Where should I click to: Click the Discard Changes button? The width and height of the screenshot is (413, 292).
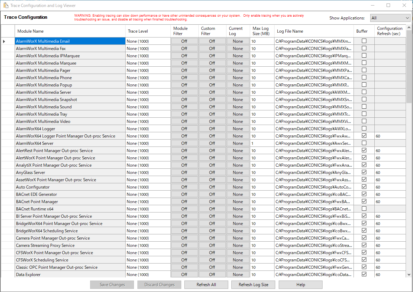click(159, 285)
